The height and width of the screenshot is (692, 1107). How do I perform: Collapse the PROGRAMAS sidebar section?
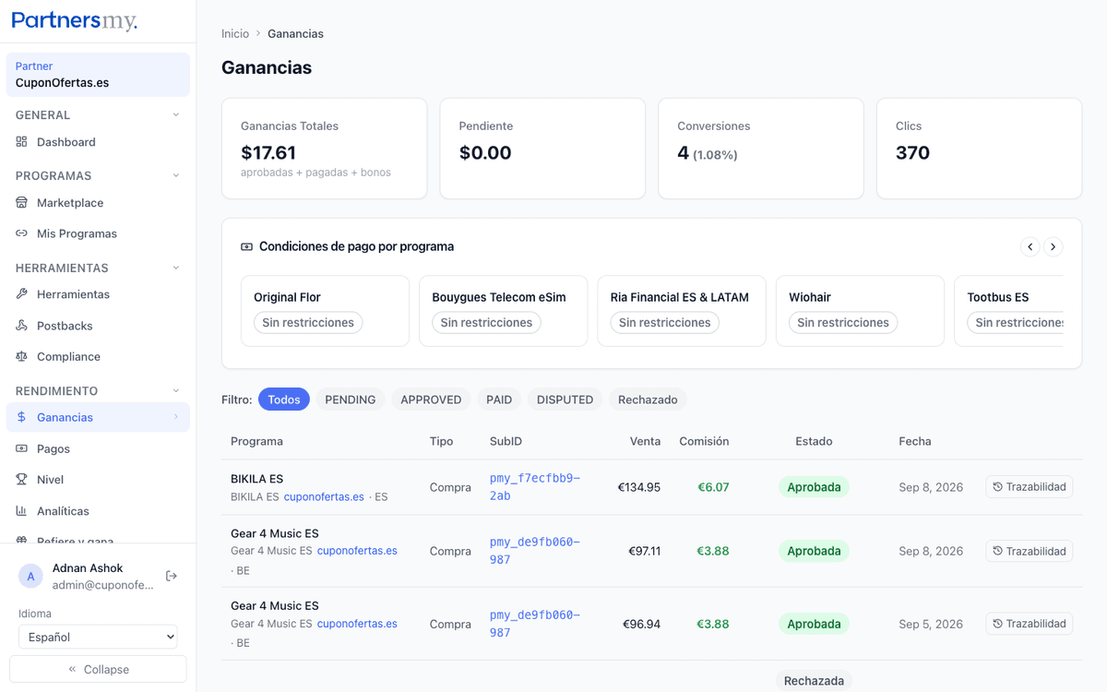pos(176,176)
